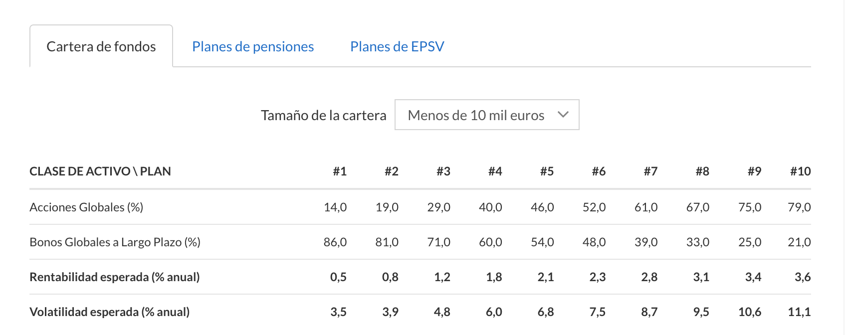Click the 3,6 expected return value
The height and width of the screenshot is (335, 845).
tap(803, 277)
